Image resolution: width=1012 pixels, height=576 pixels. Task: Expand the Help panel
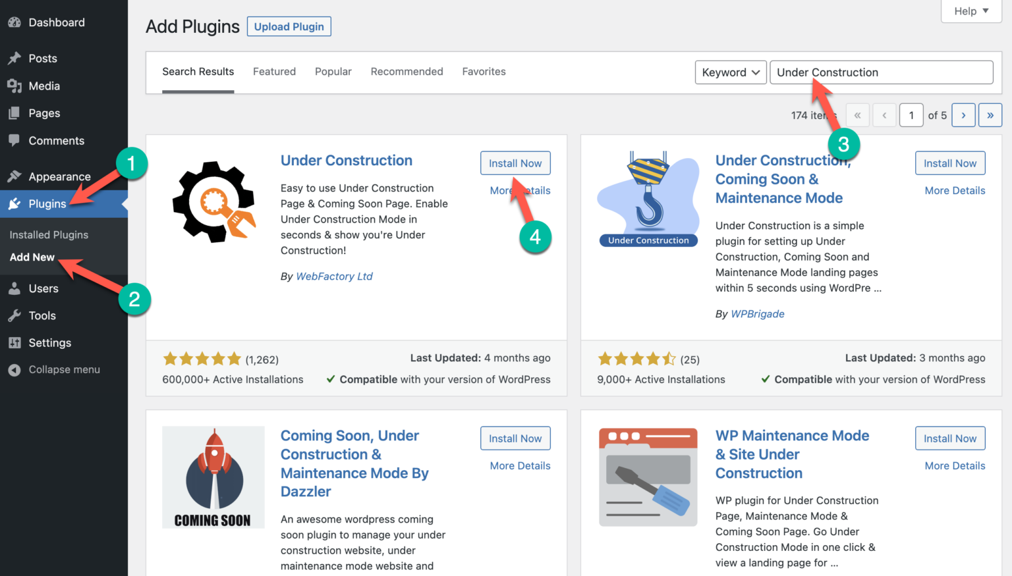point(970,11)
